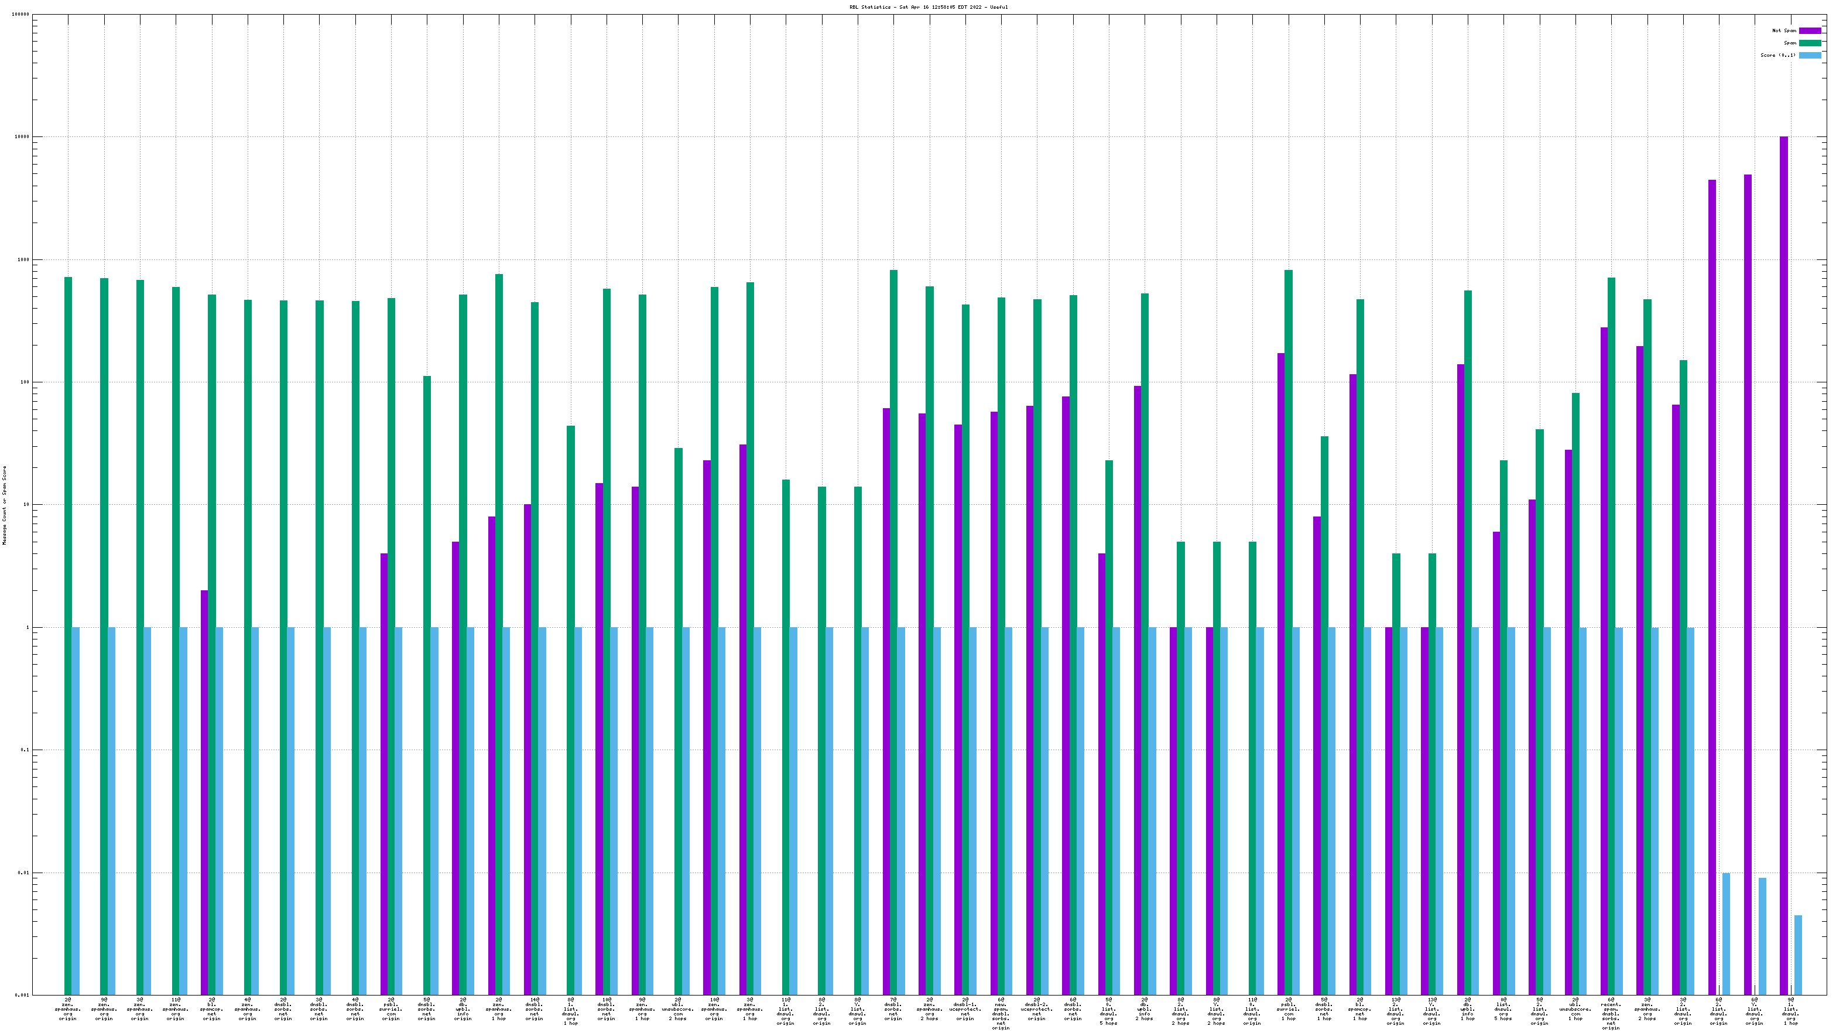Click the 0.001 y-axis tick label

coord(23,995)
